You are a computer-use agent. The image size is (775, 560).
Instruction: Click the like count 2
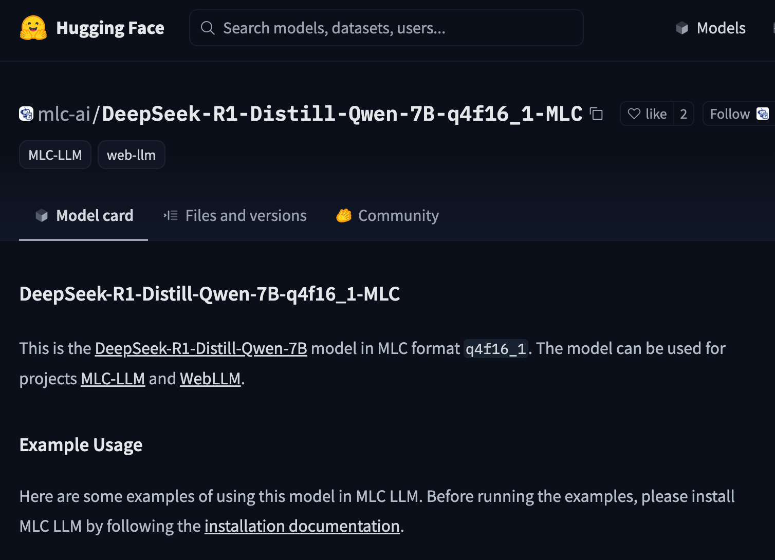[x=684, y=114]
